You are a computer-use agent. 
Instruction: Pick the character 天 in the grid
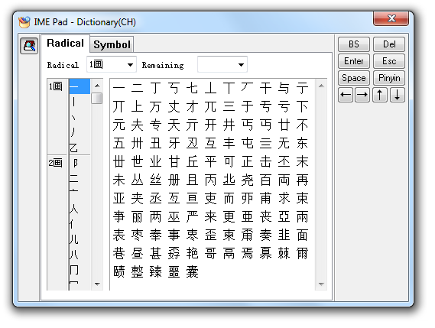174,125
